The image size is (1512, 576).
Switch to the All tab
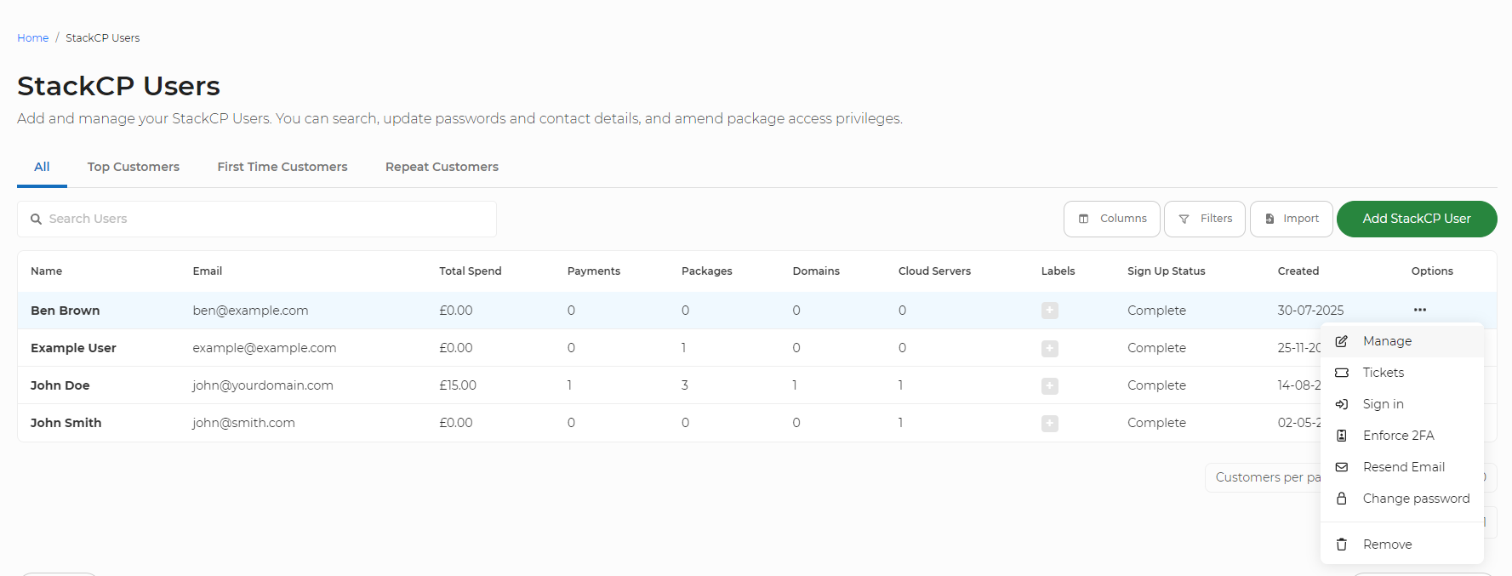[x=42, y=167]
